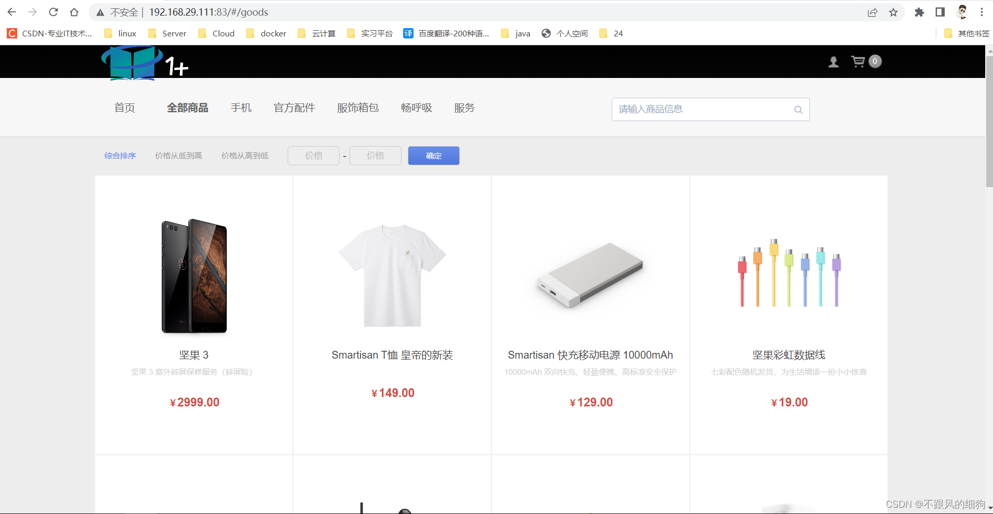Image resolution: width=993 pixels, height=514 pixels.
Task: Click the 七彩配色随机发货 subtitle text
Action: coord(789,372)
